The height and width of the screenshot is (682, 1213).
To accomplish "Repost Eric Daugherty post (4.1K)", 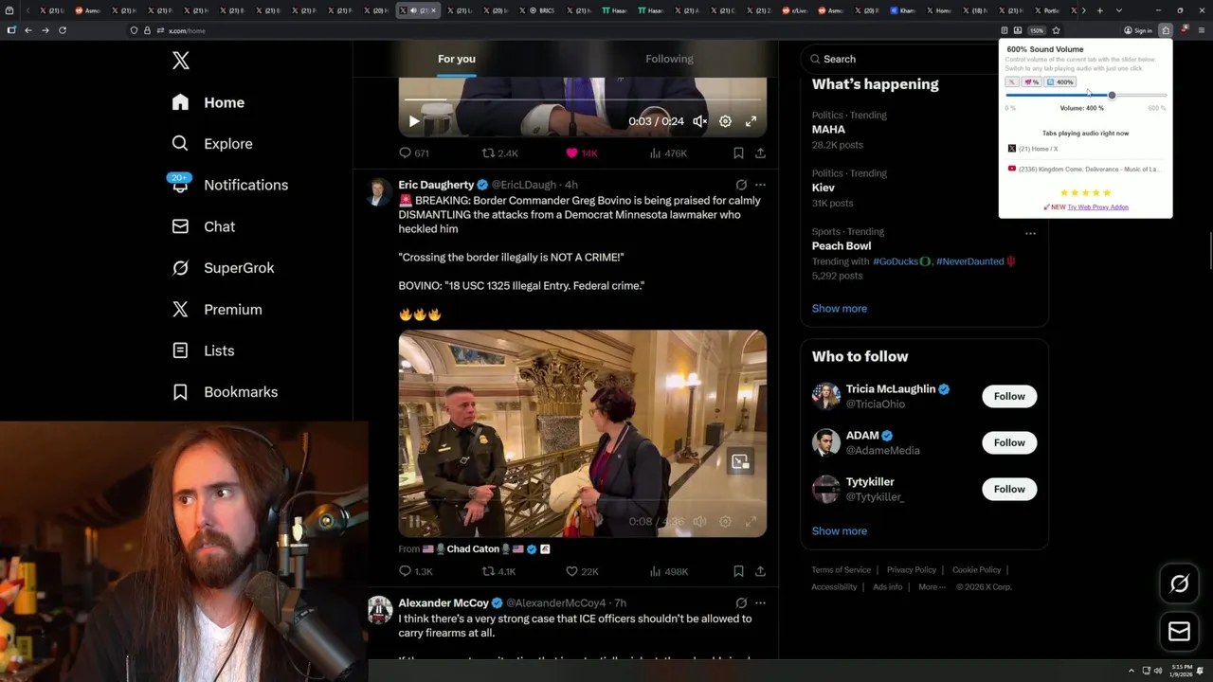I will (499, 571).
